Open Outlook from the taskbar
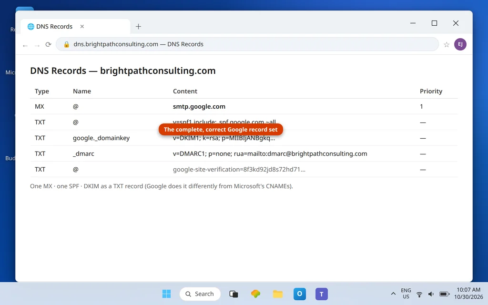The width and height of the screenshot is (488, 305). click(300, 294)
